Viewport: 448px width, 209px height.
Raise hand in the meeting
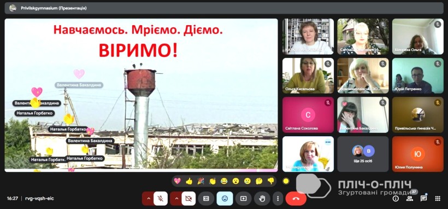click(262, 199)
